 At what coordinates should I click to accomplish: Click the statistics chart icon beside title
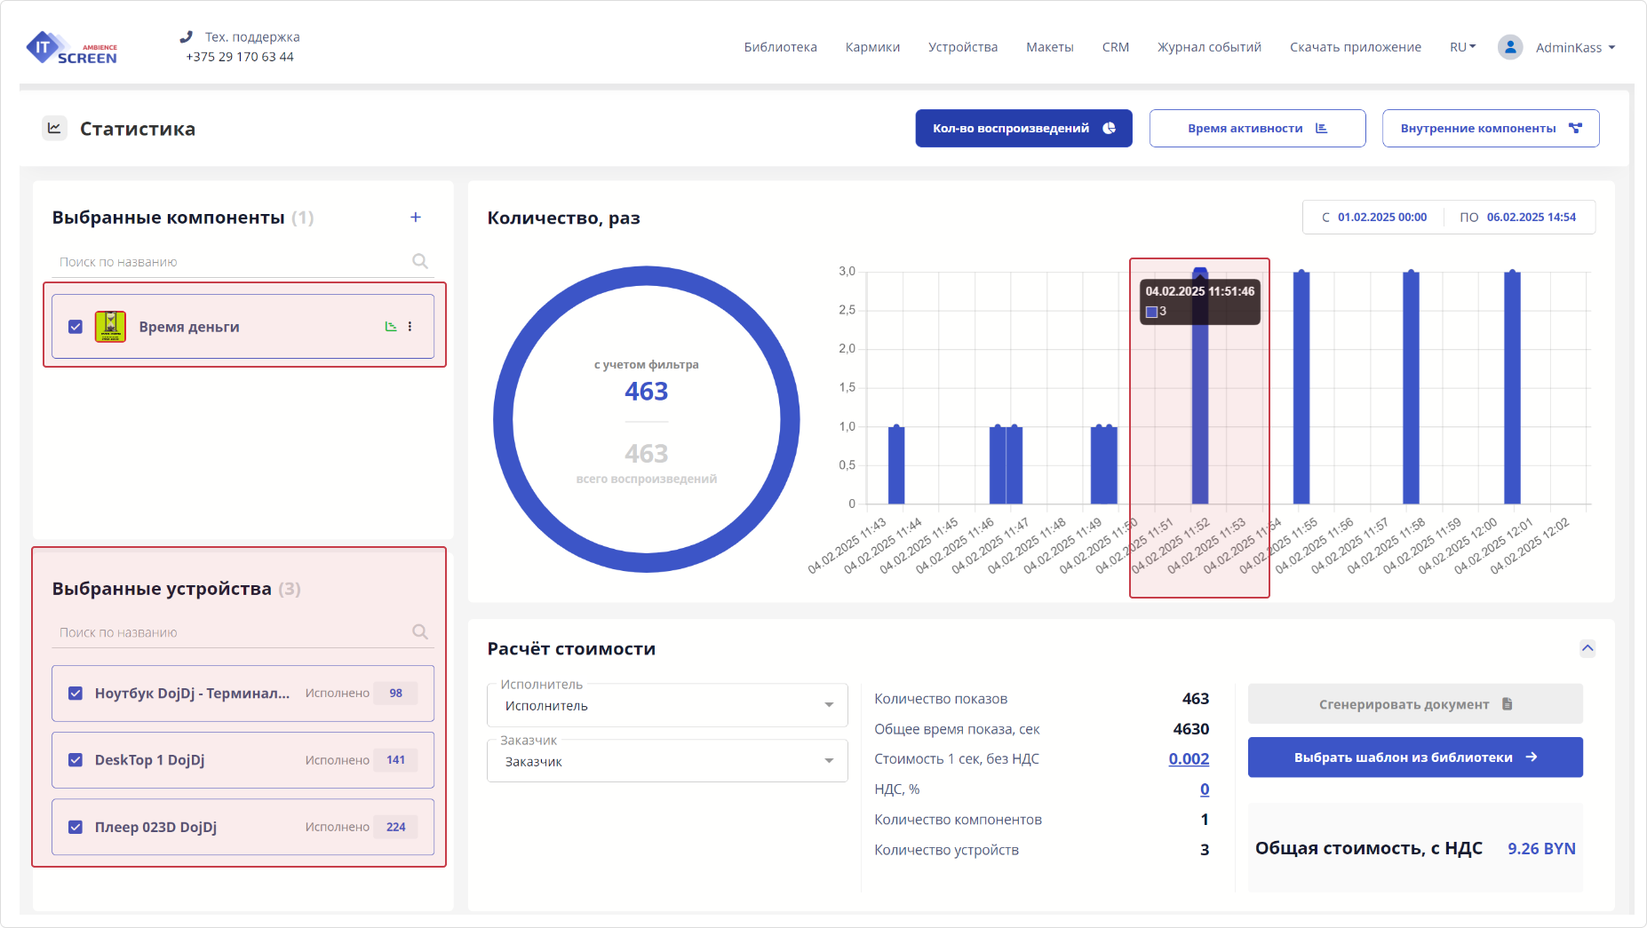[54, 128]
